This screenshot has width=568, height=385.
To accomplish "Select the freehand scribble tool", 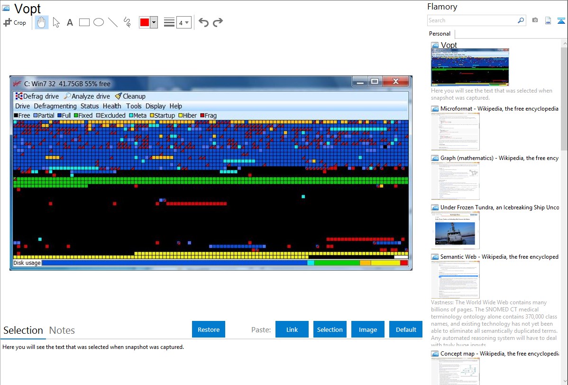I will point(127,22).
